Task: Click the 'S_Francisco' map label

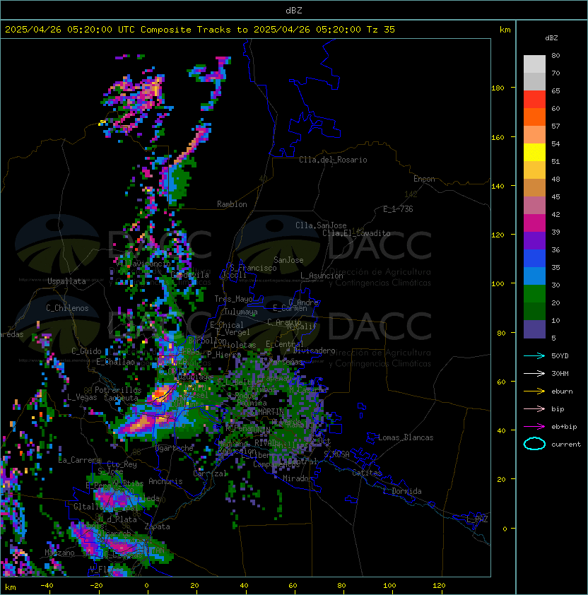Action: pos(253,268)
